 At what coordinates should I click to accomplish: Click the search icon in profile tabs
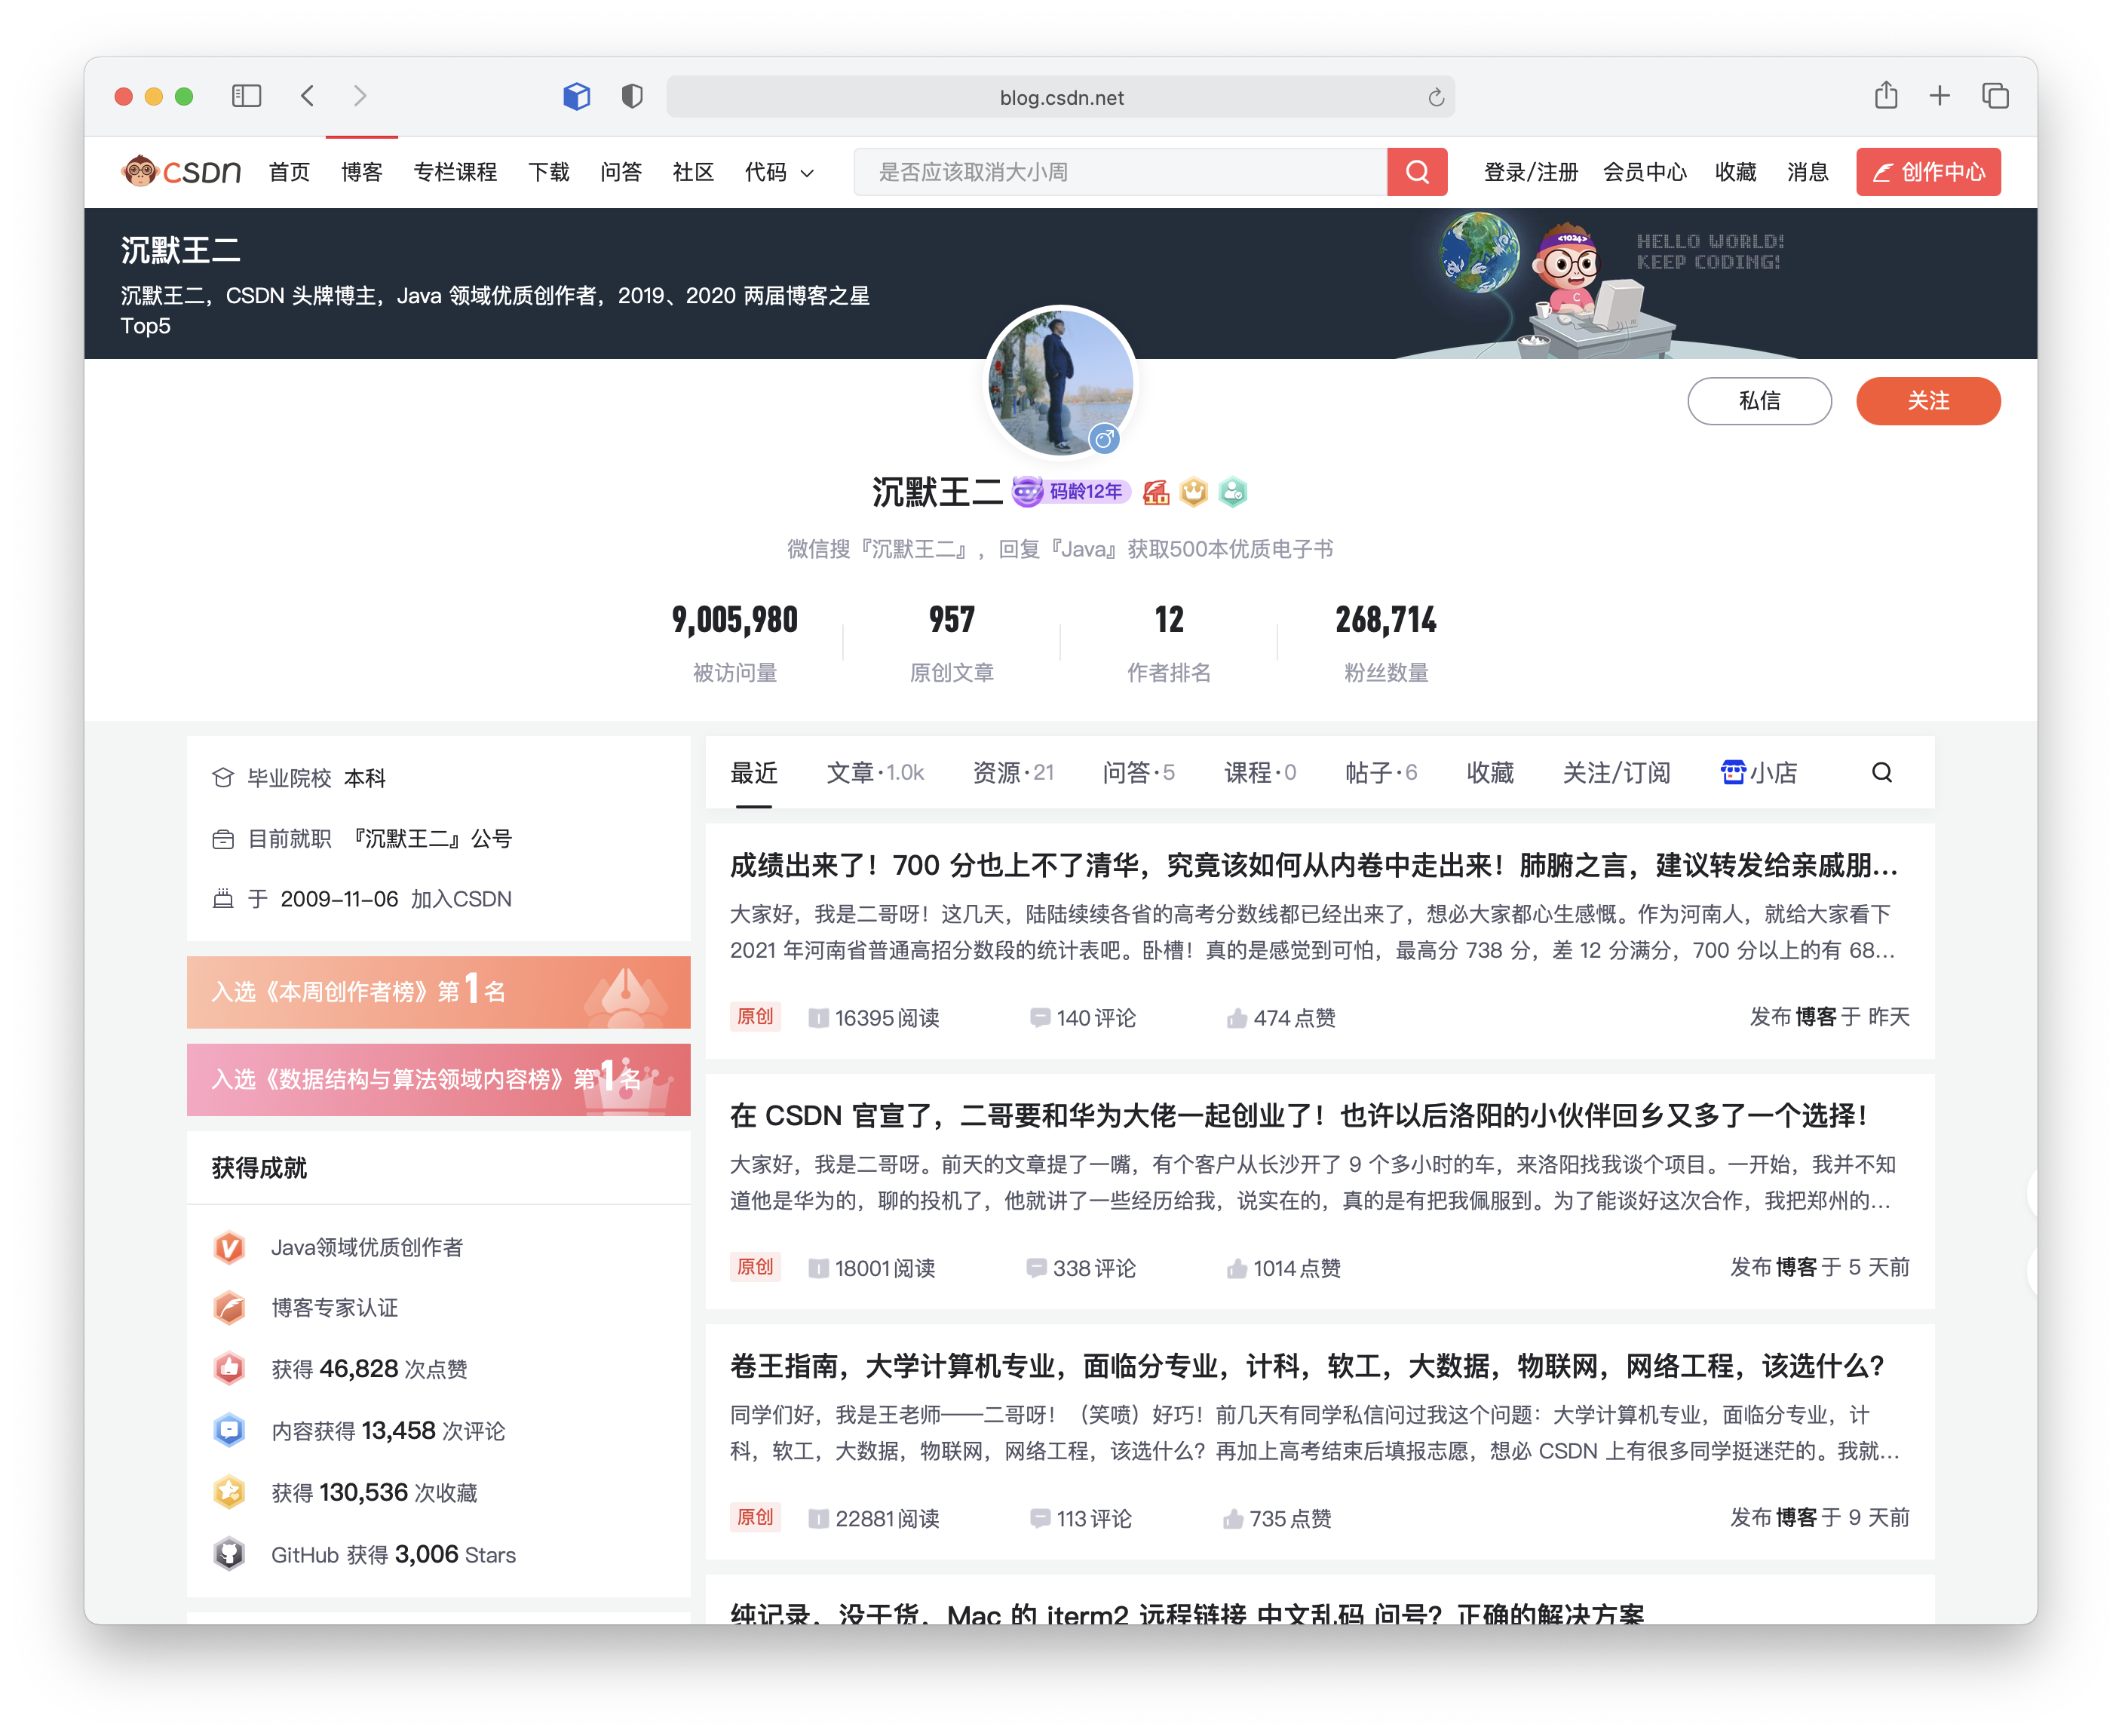1881,773
